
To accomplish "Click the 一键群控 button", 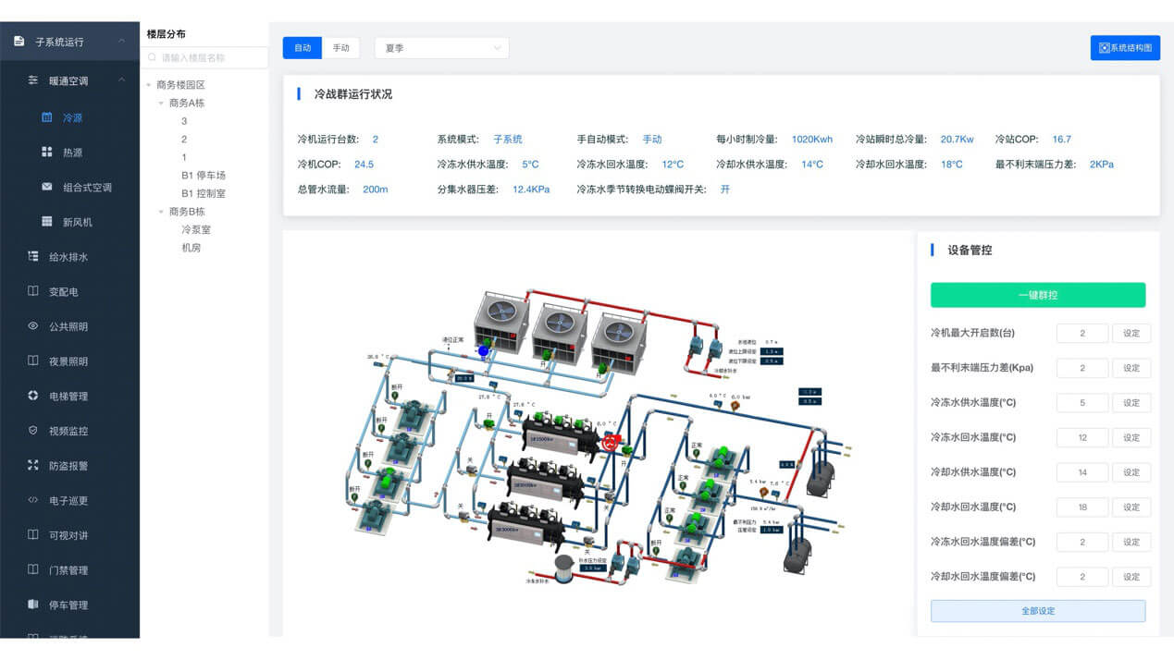I will point(1037,295).
